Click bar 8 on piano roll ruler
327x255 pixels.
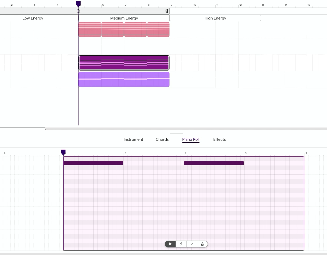pos(245,153)
